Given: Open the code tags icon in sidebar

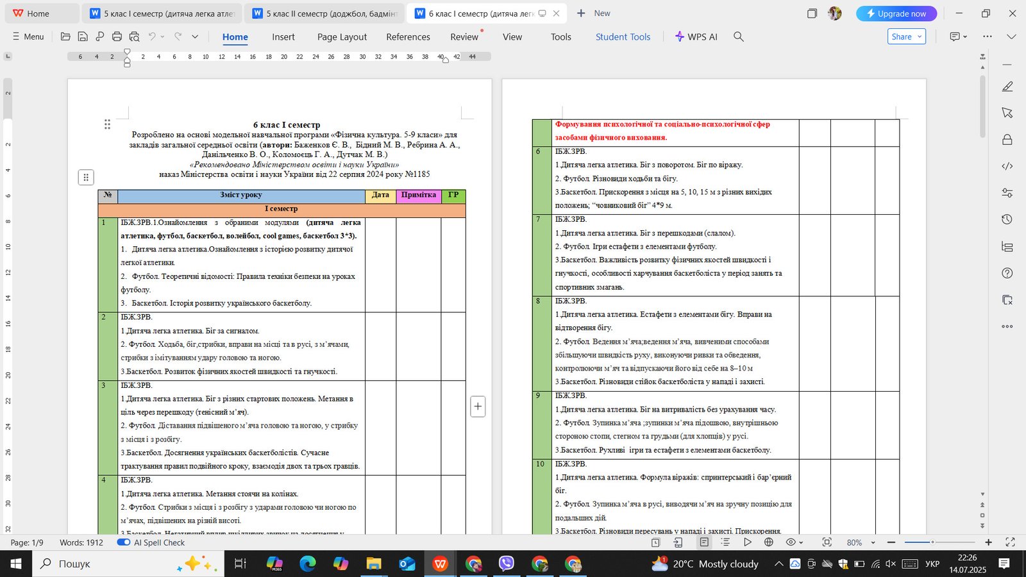Looking at the screenshot, I should click(x=1007, y=166).
